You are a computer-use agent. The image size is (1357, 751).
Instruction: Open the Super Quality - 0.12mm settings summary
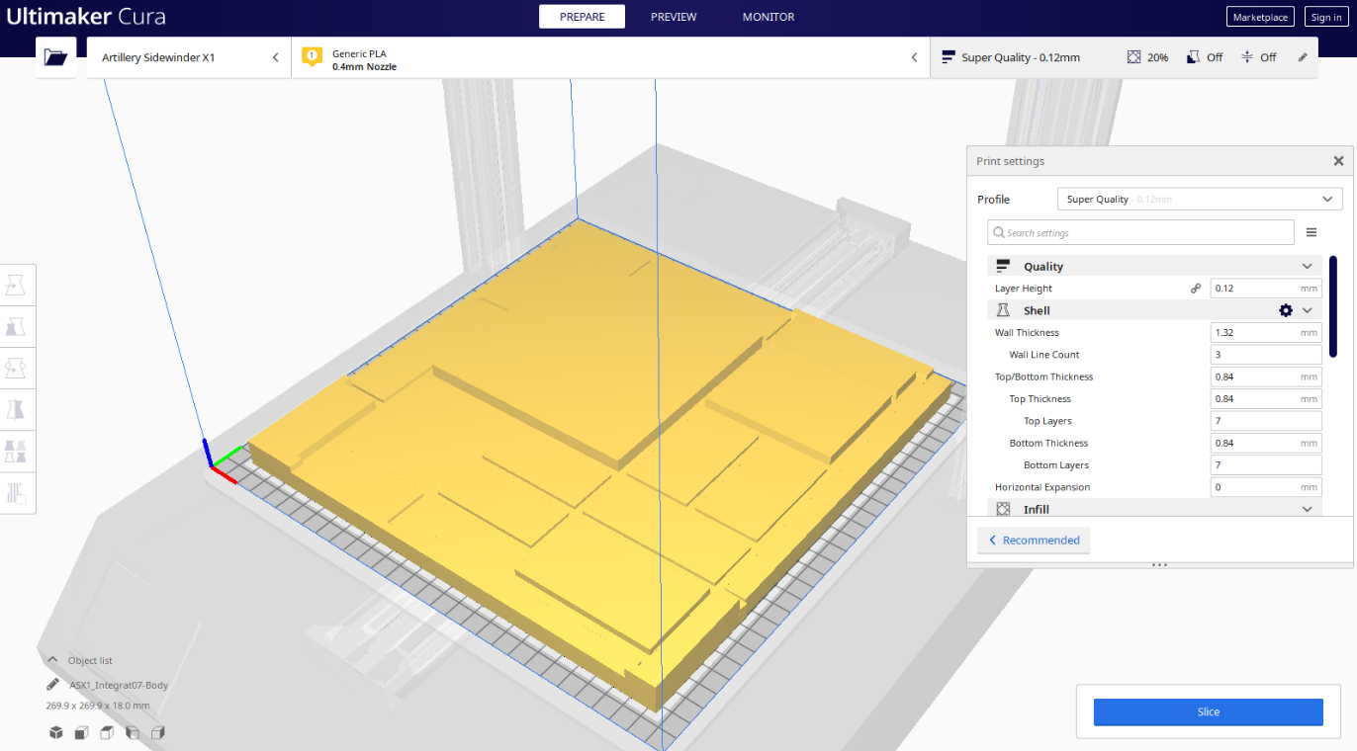coord(1124,57)
